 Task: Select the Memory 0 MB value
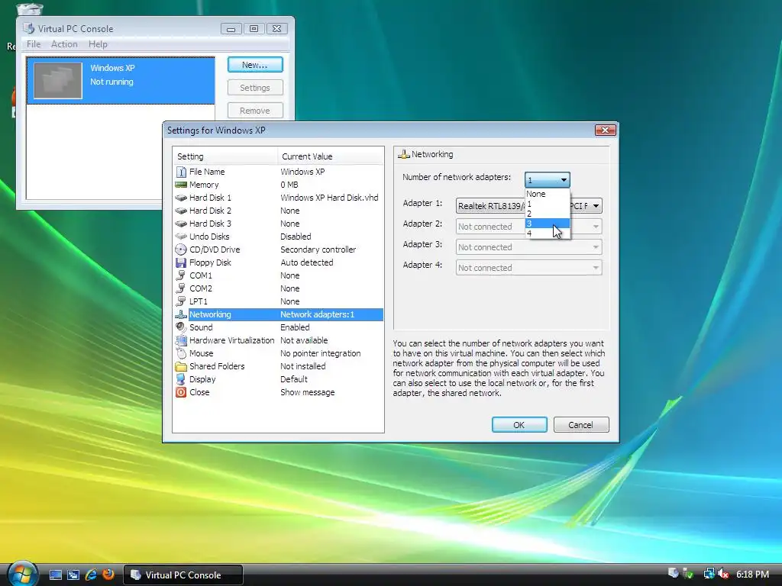(x=289, y=185)
